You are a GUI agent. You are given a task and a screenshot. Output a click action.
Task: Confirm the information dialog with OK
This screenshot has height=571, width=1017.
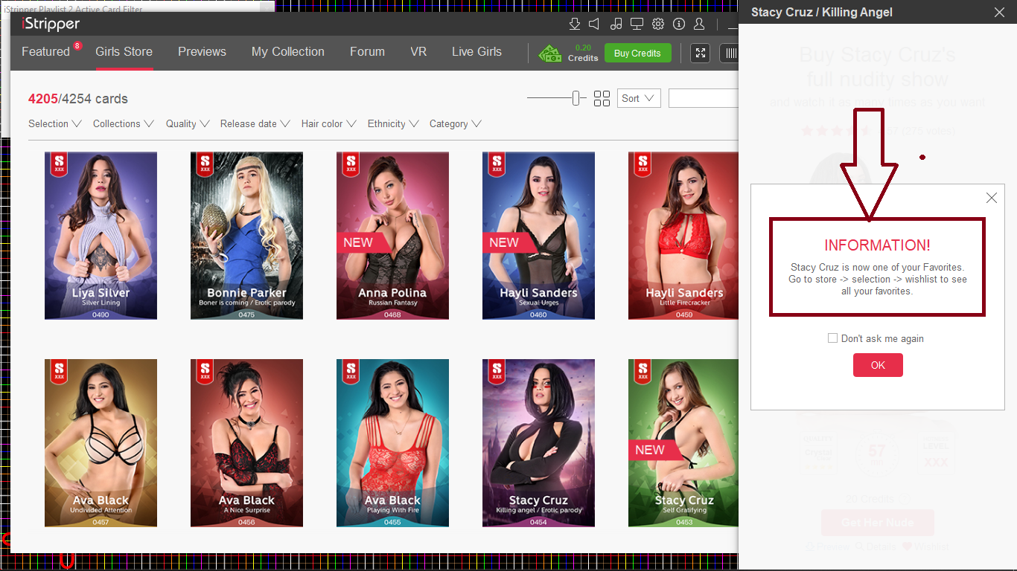click(x=878, y=365)
